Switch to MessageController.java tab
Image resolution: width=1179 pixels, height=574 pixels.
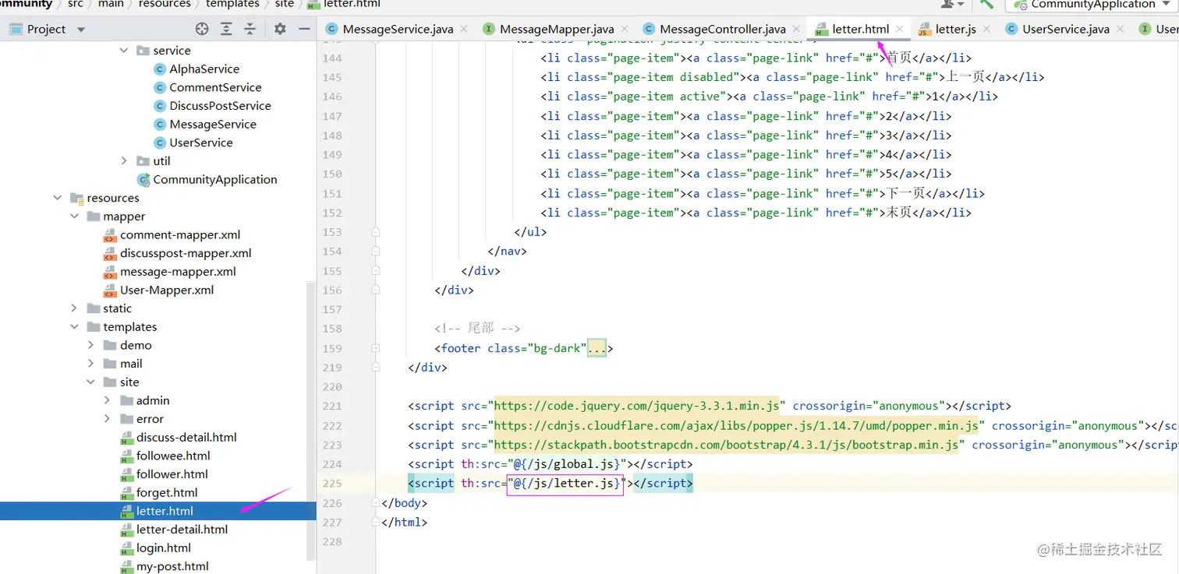[723, 29]
